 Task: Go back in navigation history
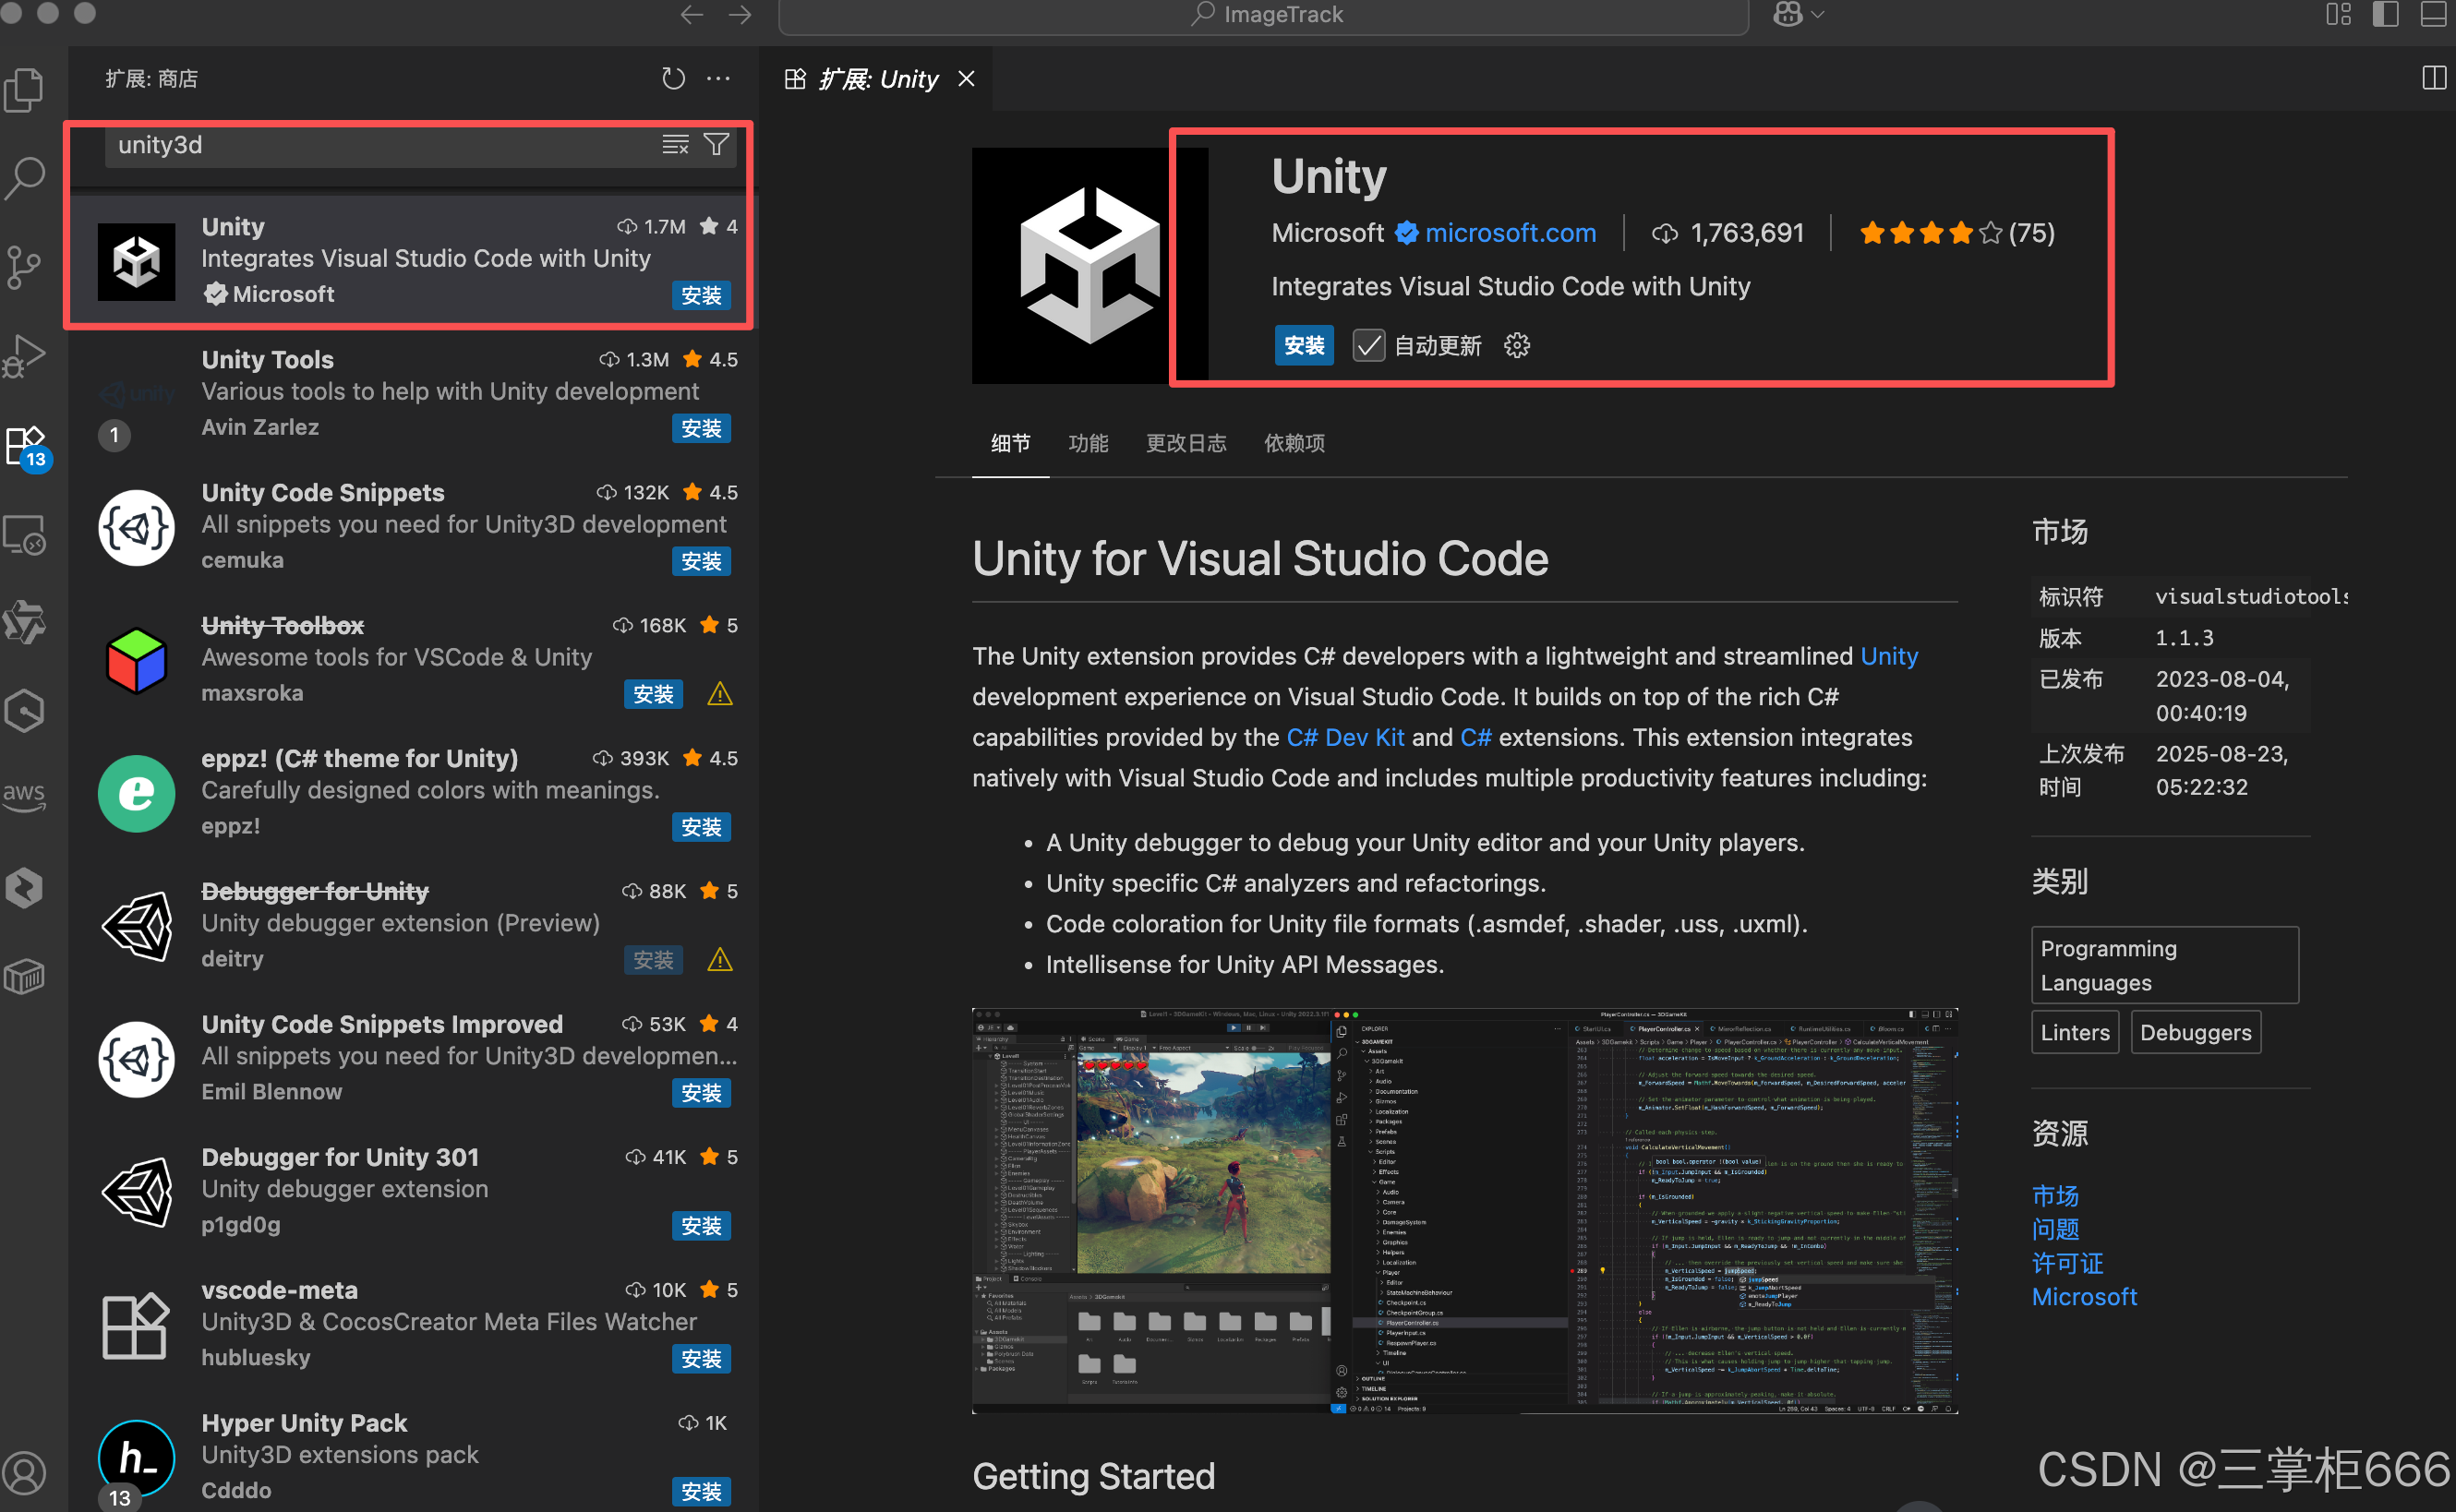pyautogui.click(x=692, y=14)
